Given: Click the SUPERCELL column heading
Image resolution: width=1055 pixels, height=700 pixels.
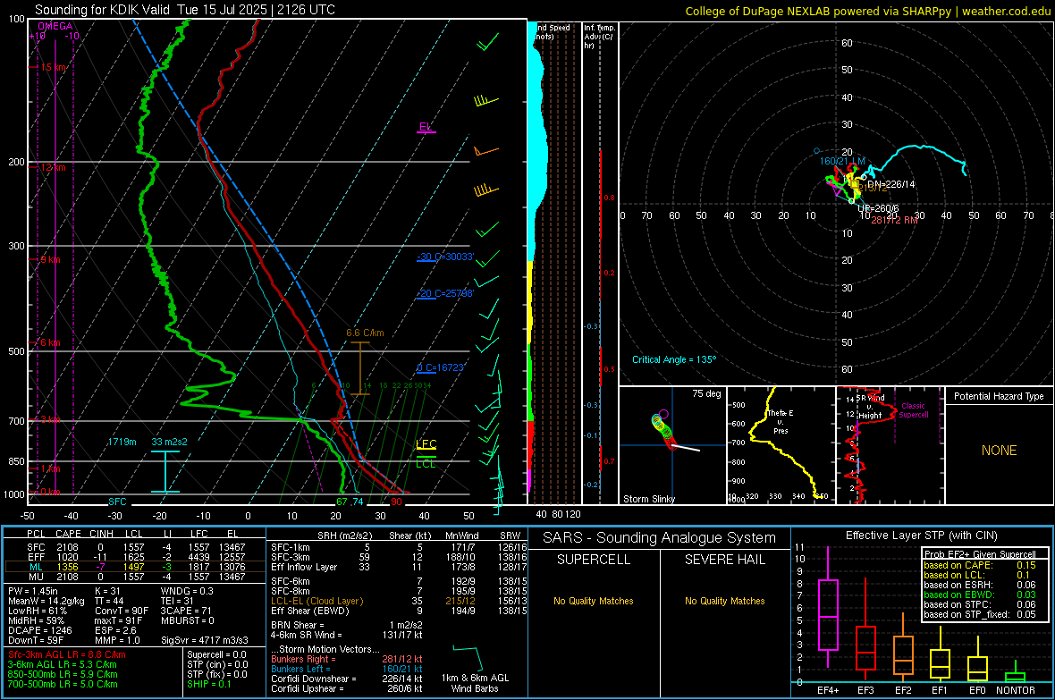Looking at the screenshot, I should [594, 560].
